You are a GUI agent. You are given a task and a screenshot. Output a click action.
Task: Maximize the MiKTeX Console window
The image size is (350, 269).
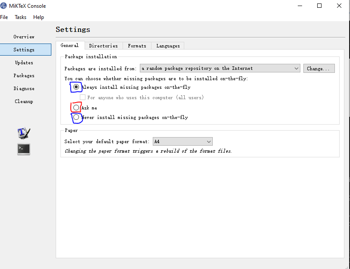(x=319, y=6)
